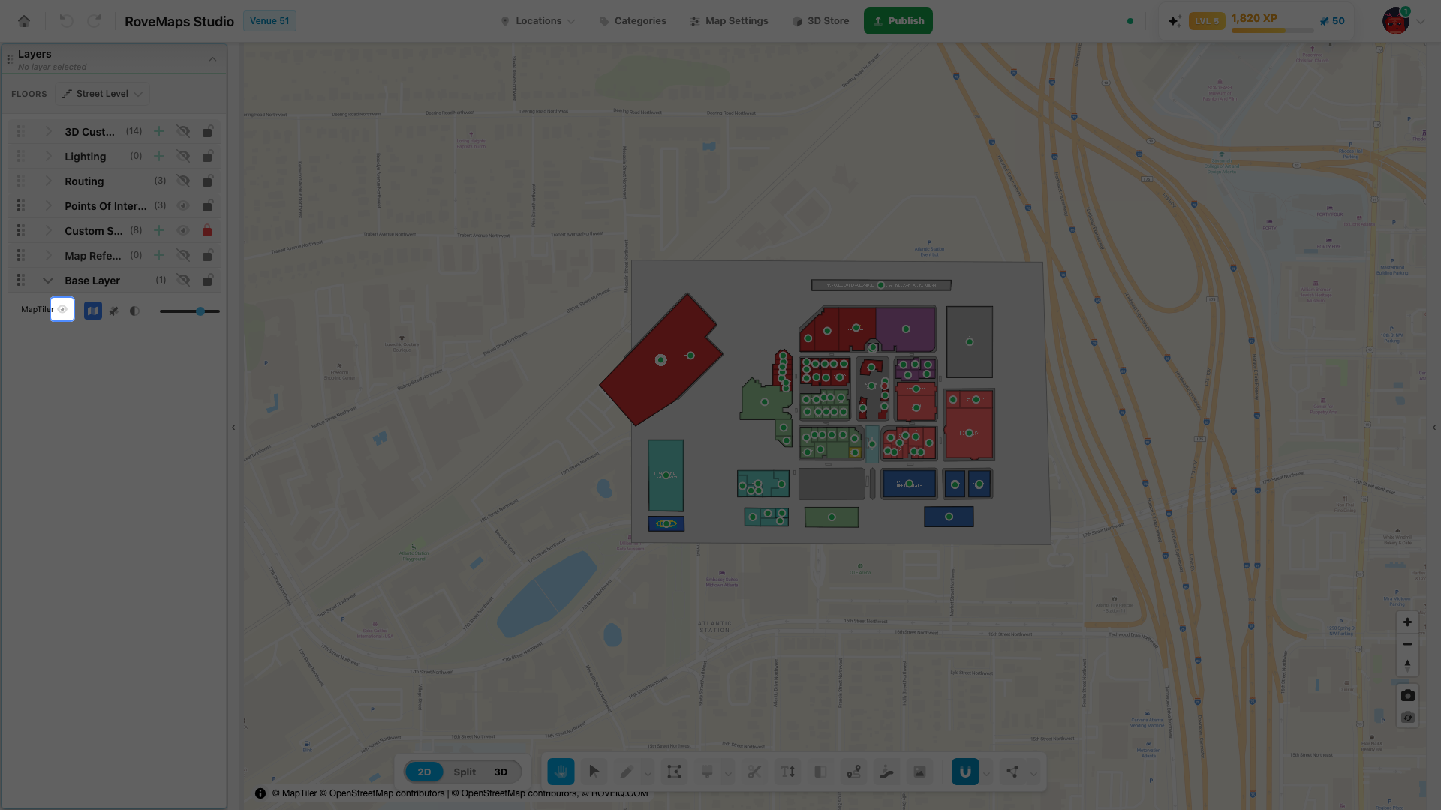The width and height of the screenshot is (1441, 810).
Task: Zoom in on the map
Action: pos(1407,622)
